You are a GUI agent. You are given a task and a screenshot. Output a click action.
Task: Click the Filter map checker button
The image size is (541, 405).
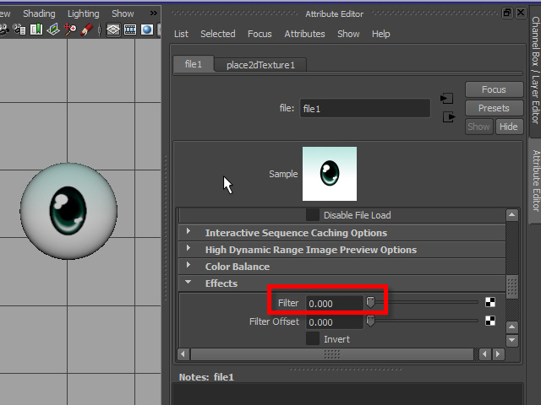pyautogui.click(x=490, y=302)
